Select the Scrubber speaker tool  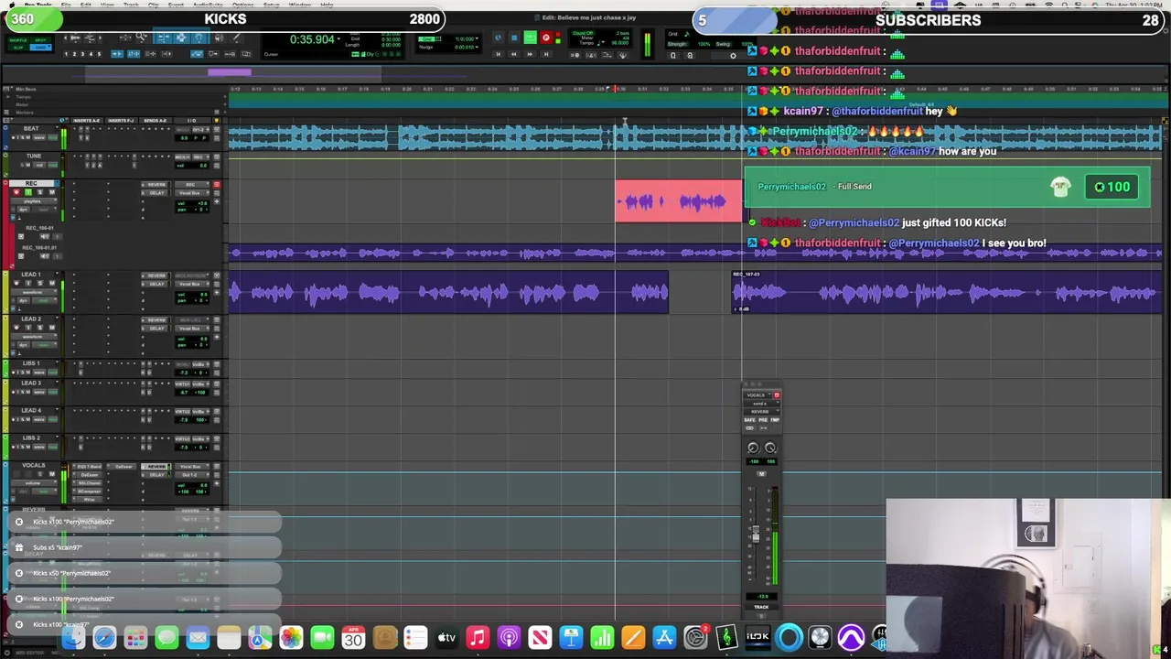[220, 38]
